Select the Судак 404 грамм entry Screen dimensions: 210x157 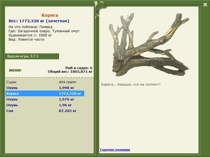45,82
